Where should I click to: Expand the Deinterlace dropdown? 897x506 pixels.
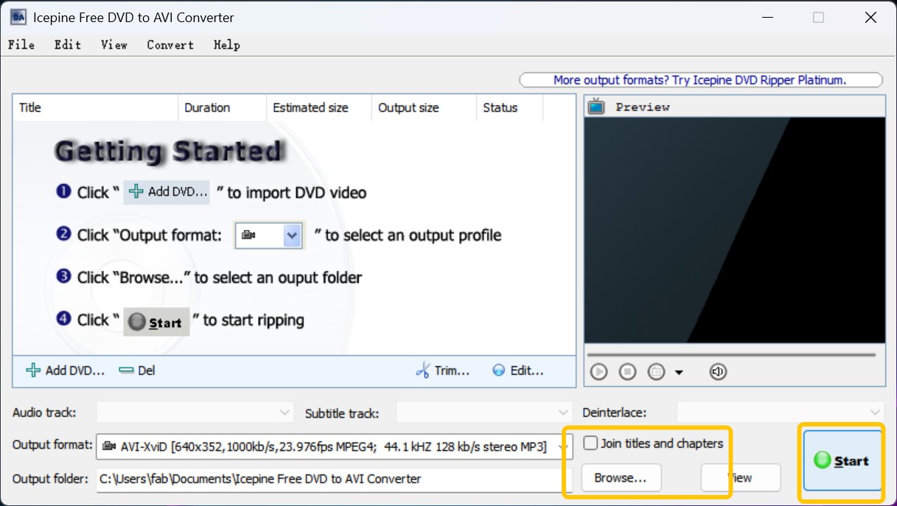876,412
